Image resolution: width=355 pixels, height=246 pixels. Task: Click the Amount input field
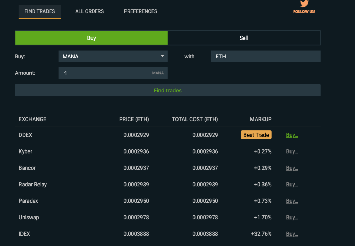pos(113,73)
